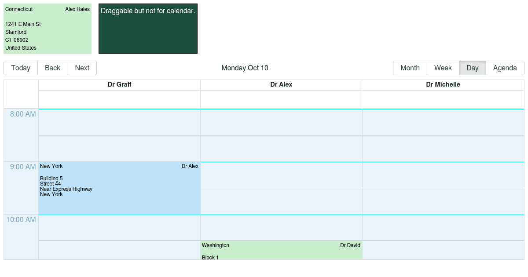Select the Dr Alex column header
This screenshot has width=528, height=277.
click(x=281, y=84)
